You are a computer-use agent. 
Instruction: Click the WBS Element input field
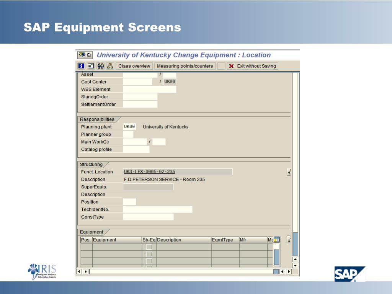click(150, 89)
